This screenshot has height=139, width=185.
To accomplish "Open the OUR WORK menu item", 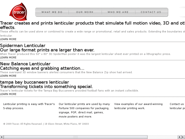I will [85, 12].
